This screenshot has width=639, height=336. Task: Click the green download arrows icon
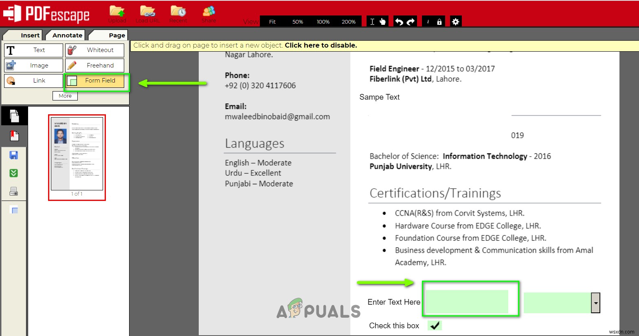pos(13,173)
